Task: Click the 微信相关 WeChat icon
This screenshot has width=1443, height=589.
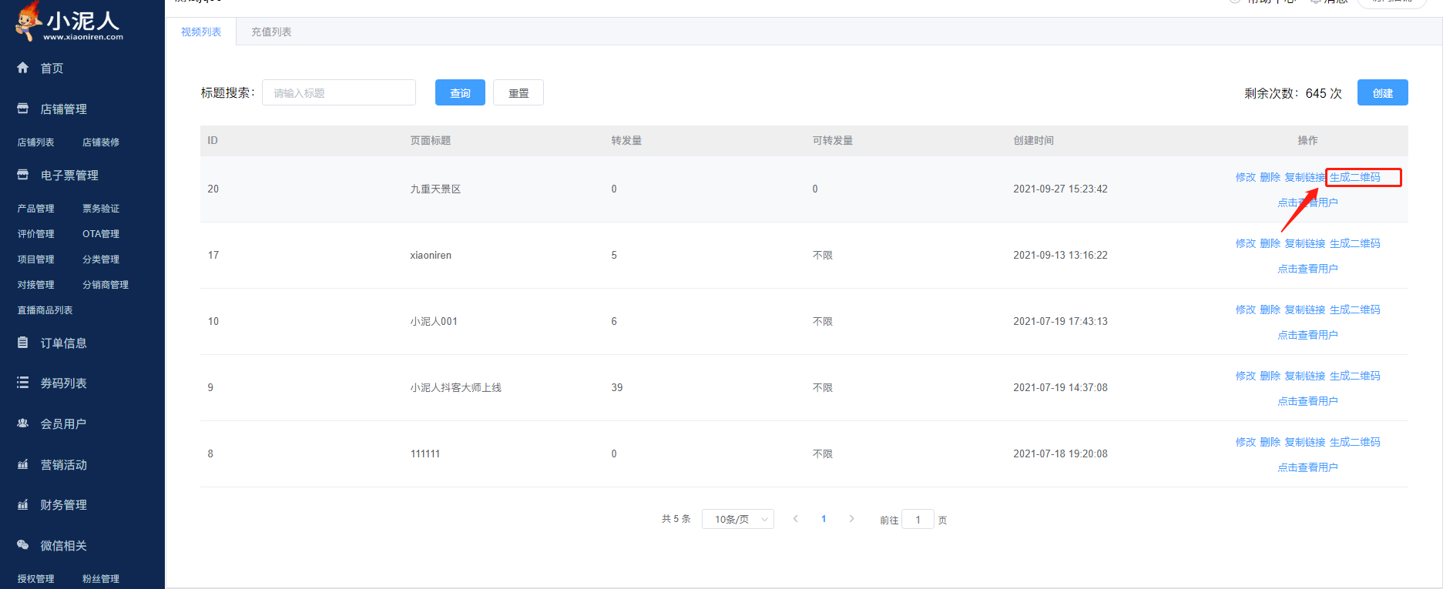Action: 23,545
